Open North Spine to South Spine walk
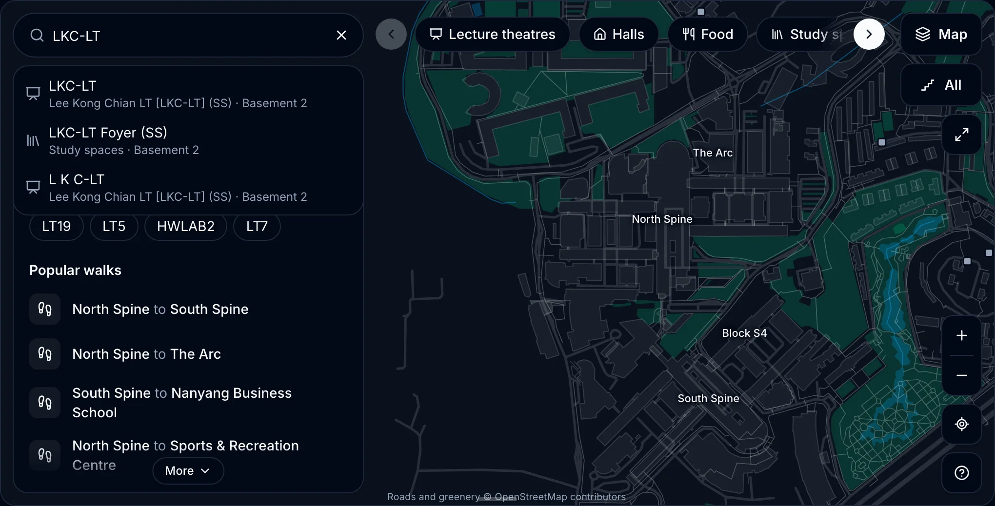This screenshot has height=506, width=995. pos(188,309)
